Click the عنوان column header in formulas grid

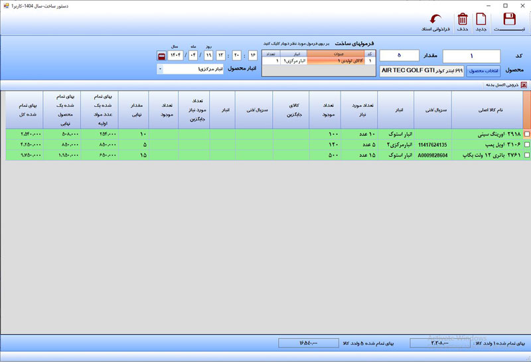[336, 54]
